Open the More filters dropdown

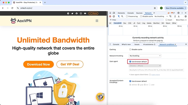point(181,20)
